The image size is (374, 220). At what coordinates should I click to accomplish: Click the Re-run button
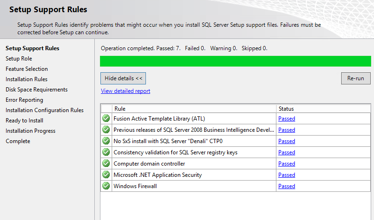tap(356, 78)
